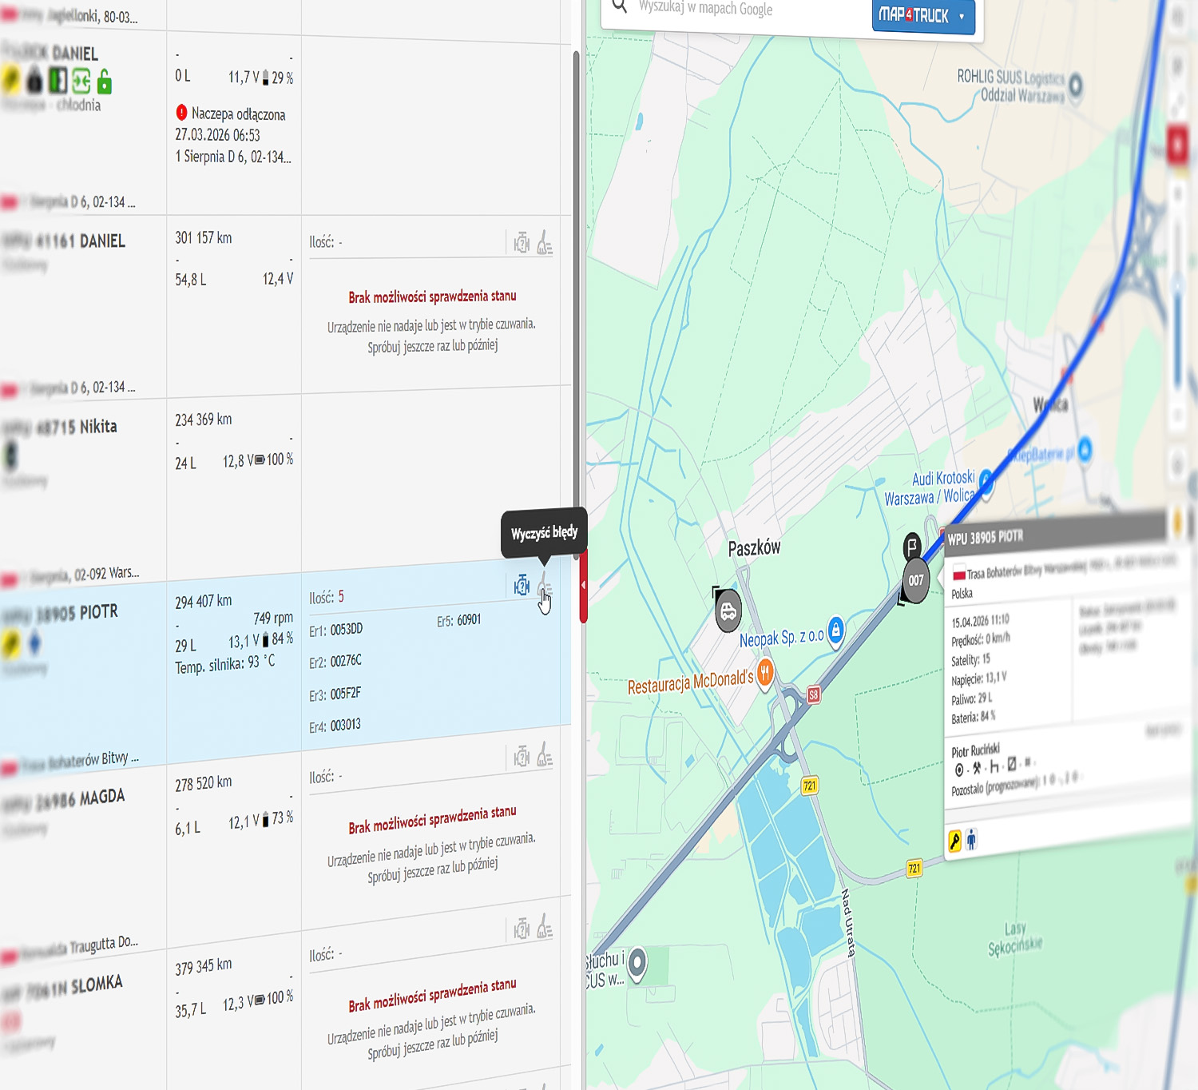Viewport: 1198px width, 1090px height.
Task: Click the blue status icon under PIOTR
Action: coord(34,642)
